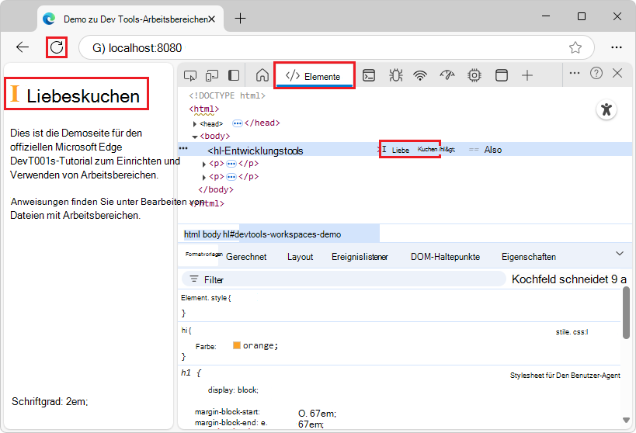Click the Liebeskuchen page heading
The image size is (636, 433).
[83, 96]
